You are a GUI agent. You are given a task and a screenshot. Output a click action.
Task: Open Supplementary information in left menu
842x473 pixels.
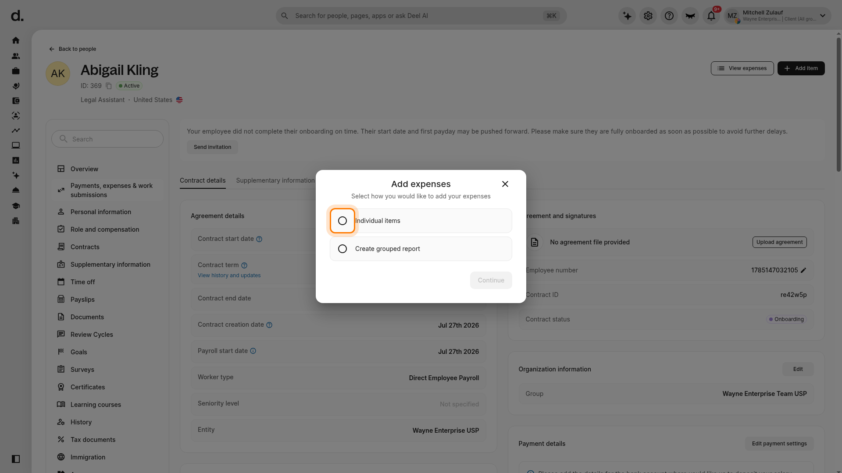coord(107,265)
